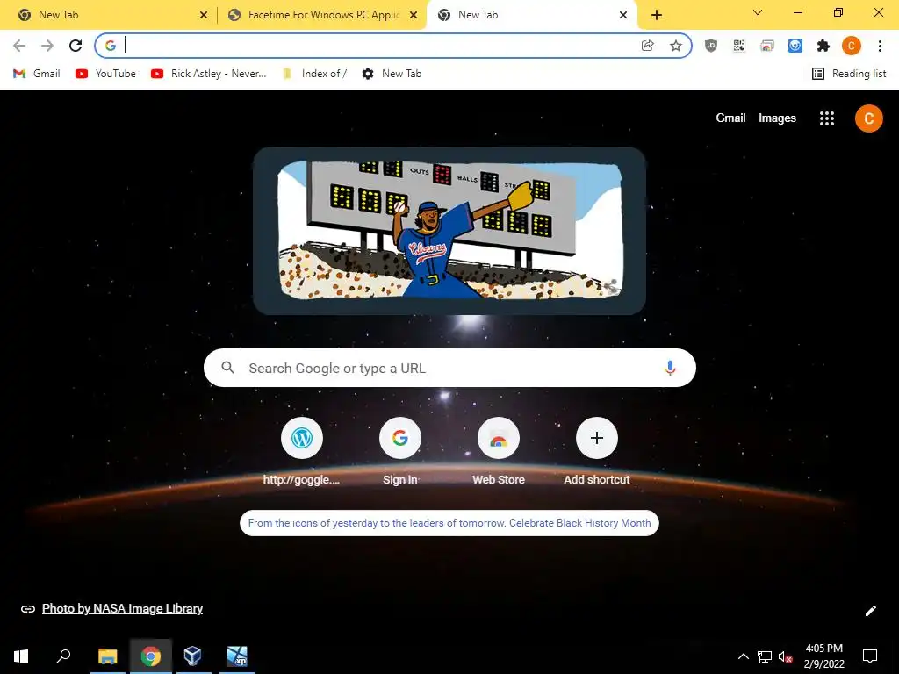Close the active New Tab
The width and height of the screenshot is (899, 674).
623,16
